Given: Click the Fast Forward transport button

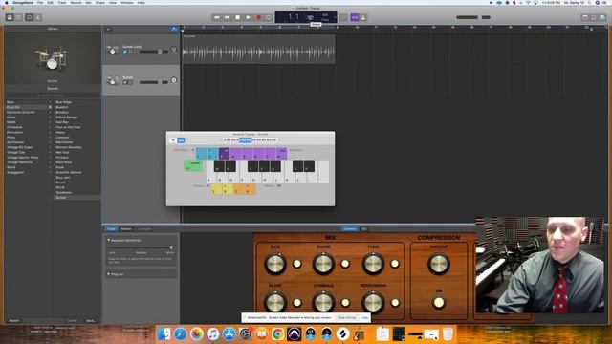Looking at the screenshot, I should pyautogui.click(x=228, y=17).
